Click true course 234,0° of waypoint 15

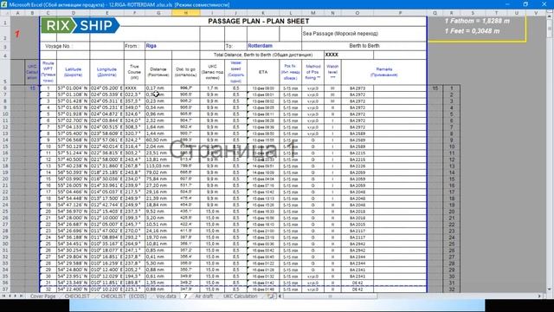(x=134, y=179)
